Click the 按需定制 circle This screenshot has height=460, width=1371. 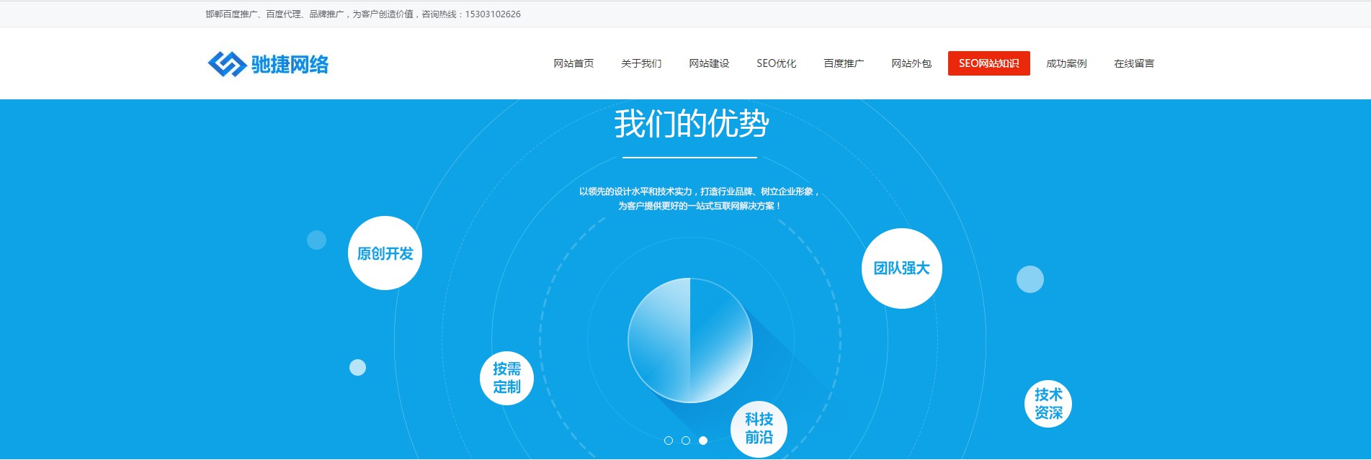pyautogui.click(x=506, y=378)
